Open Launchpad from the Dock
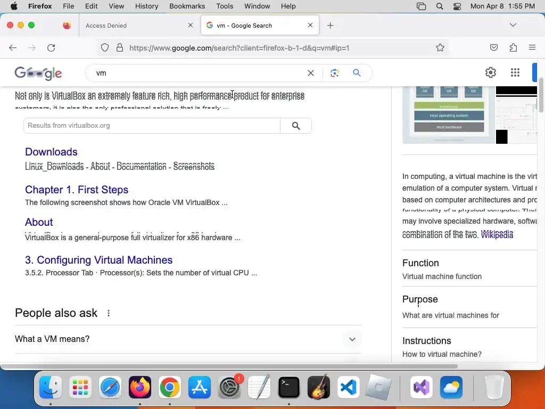 tap(80, 387)
